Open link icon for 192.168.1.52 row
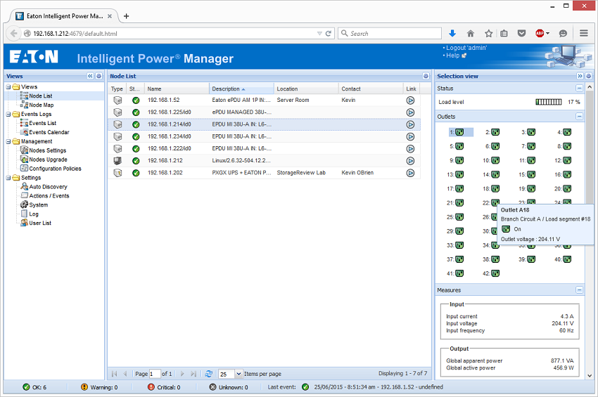The height and width of the screenshot is (397, 598). 410,100
